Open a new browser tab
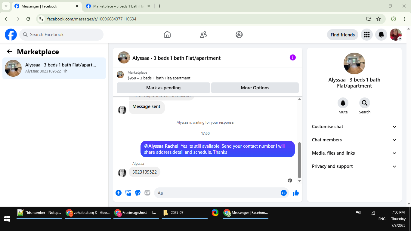The height and width of the screenshot is (231, 411). click(159, 6)
